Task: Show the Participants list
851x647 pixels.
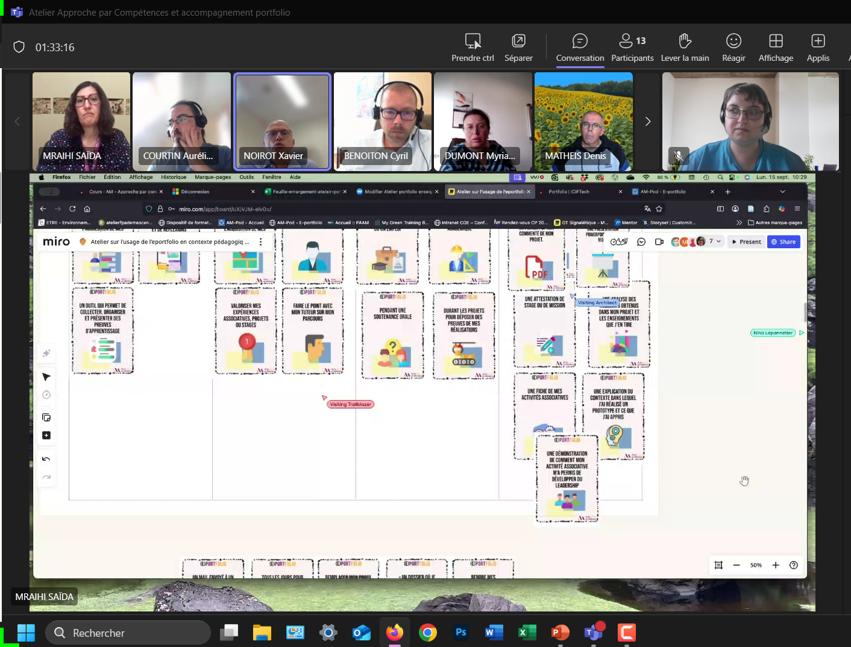Action: (x=632, y=48)
